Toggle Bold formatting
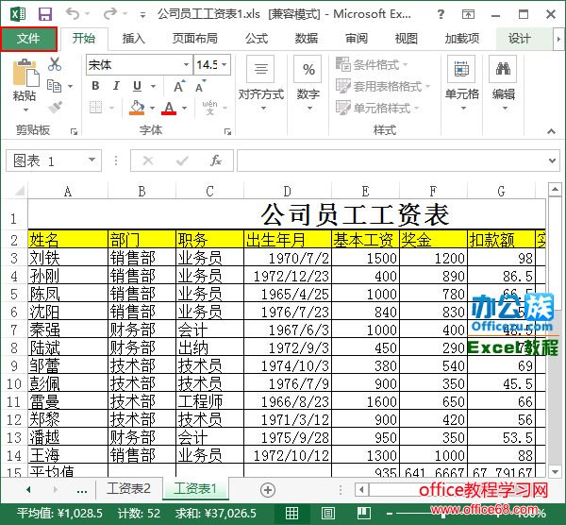 click(95, 87)
